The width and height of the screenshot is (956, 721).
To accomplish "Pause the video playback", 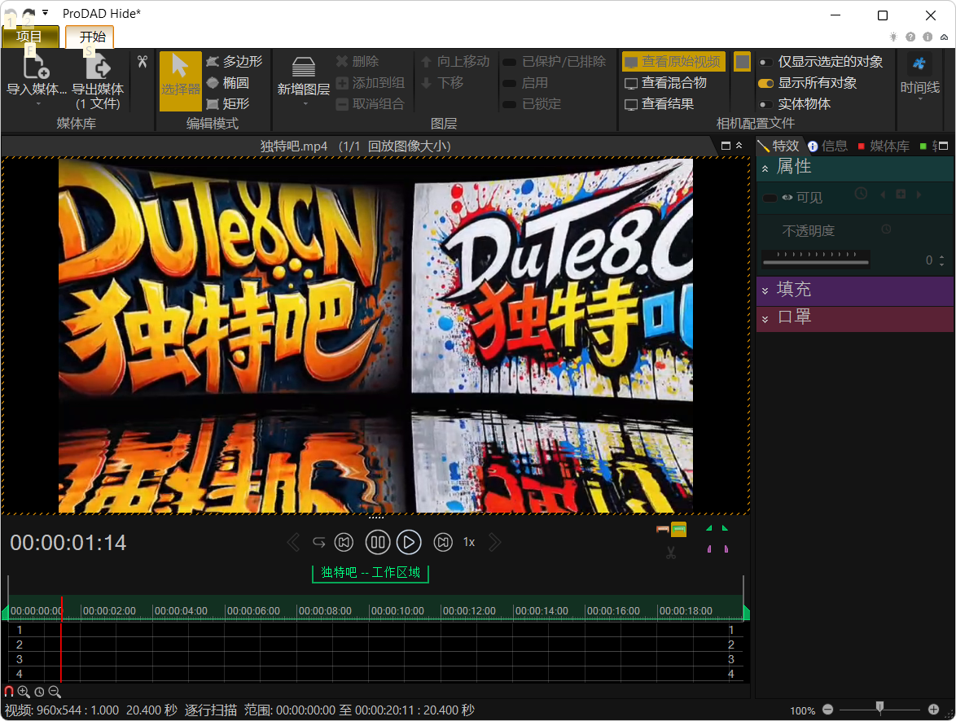I will pos(378,542).
